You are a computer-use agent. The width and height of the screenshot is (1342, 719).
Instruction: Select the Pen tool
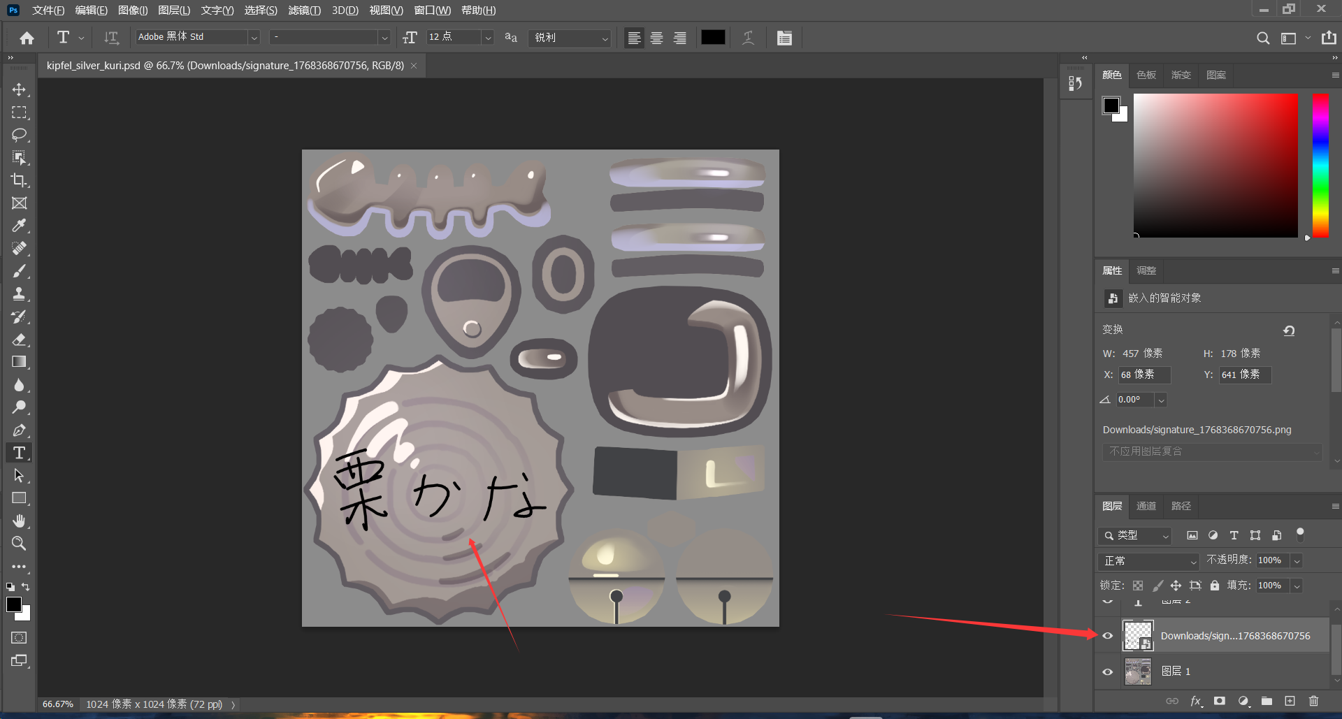tap(19, 430)
